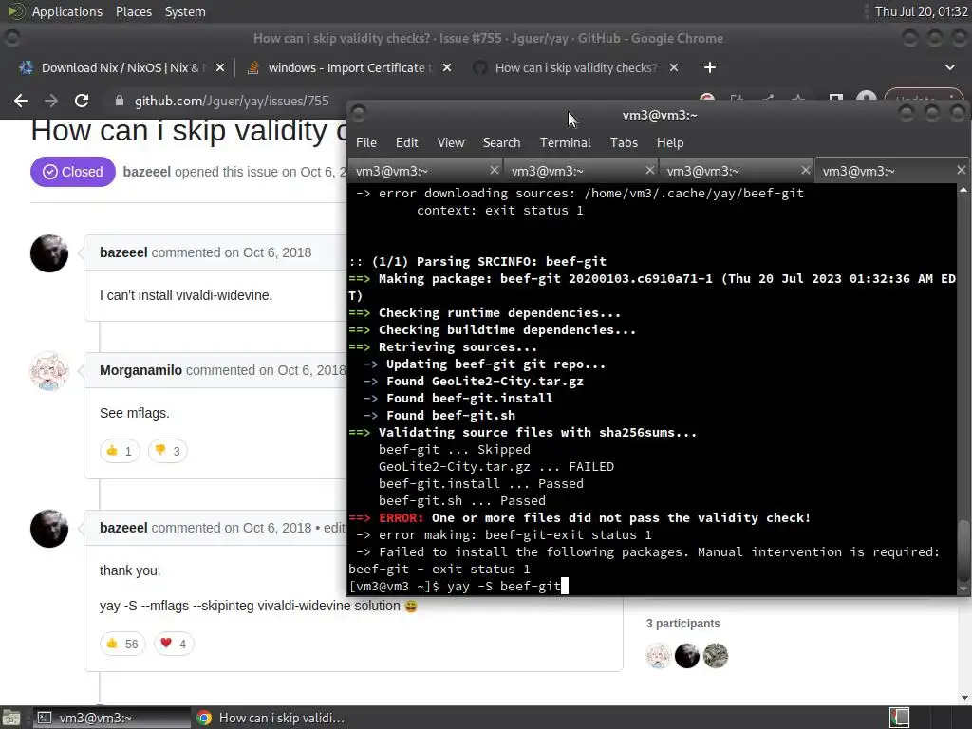Open the terminal File menu
Screen dimensions: 972x729
click(x=365, y=142)
